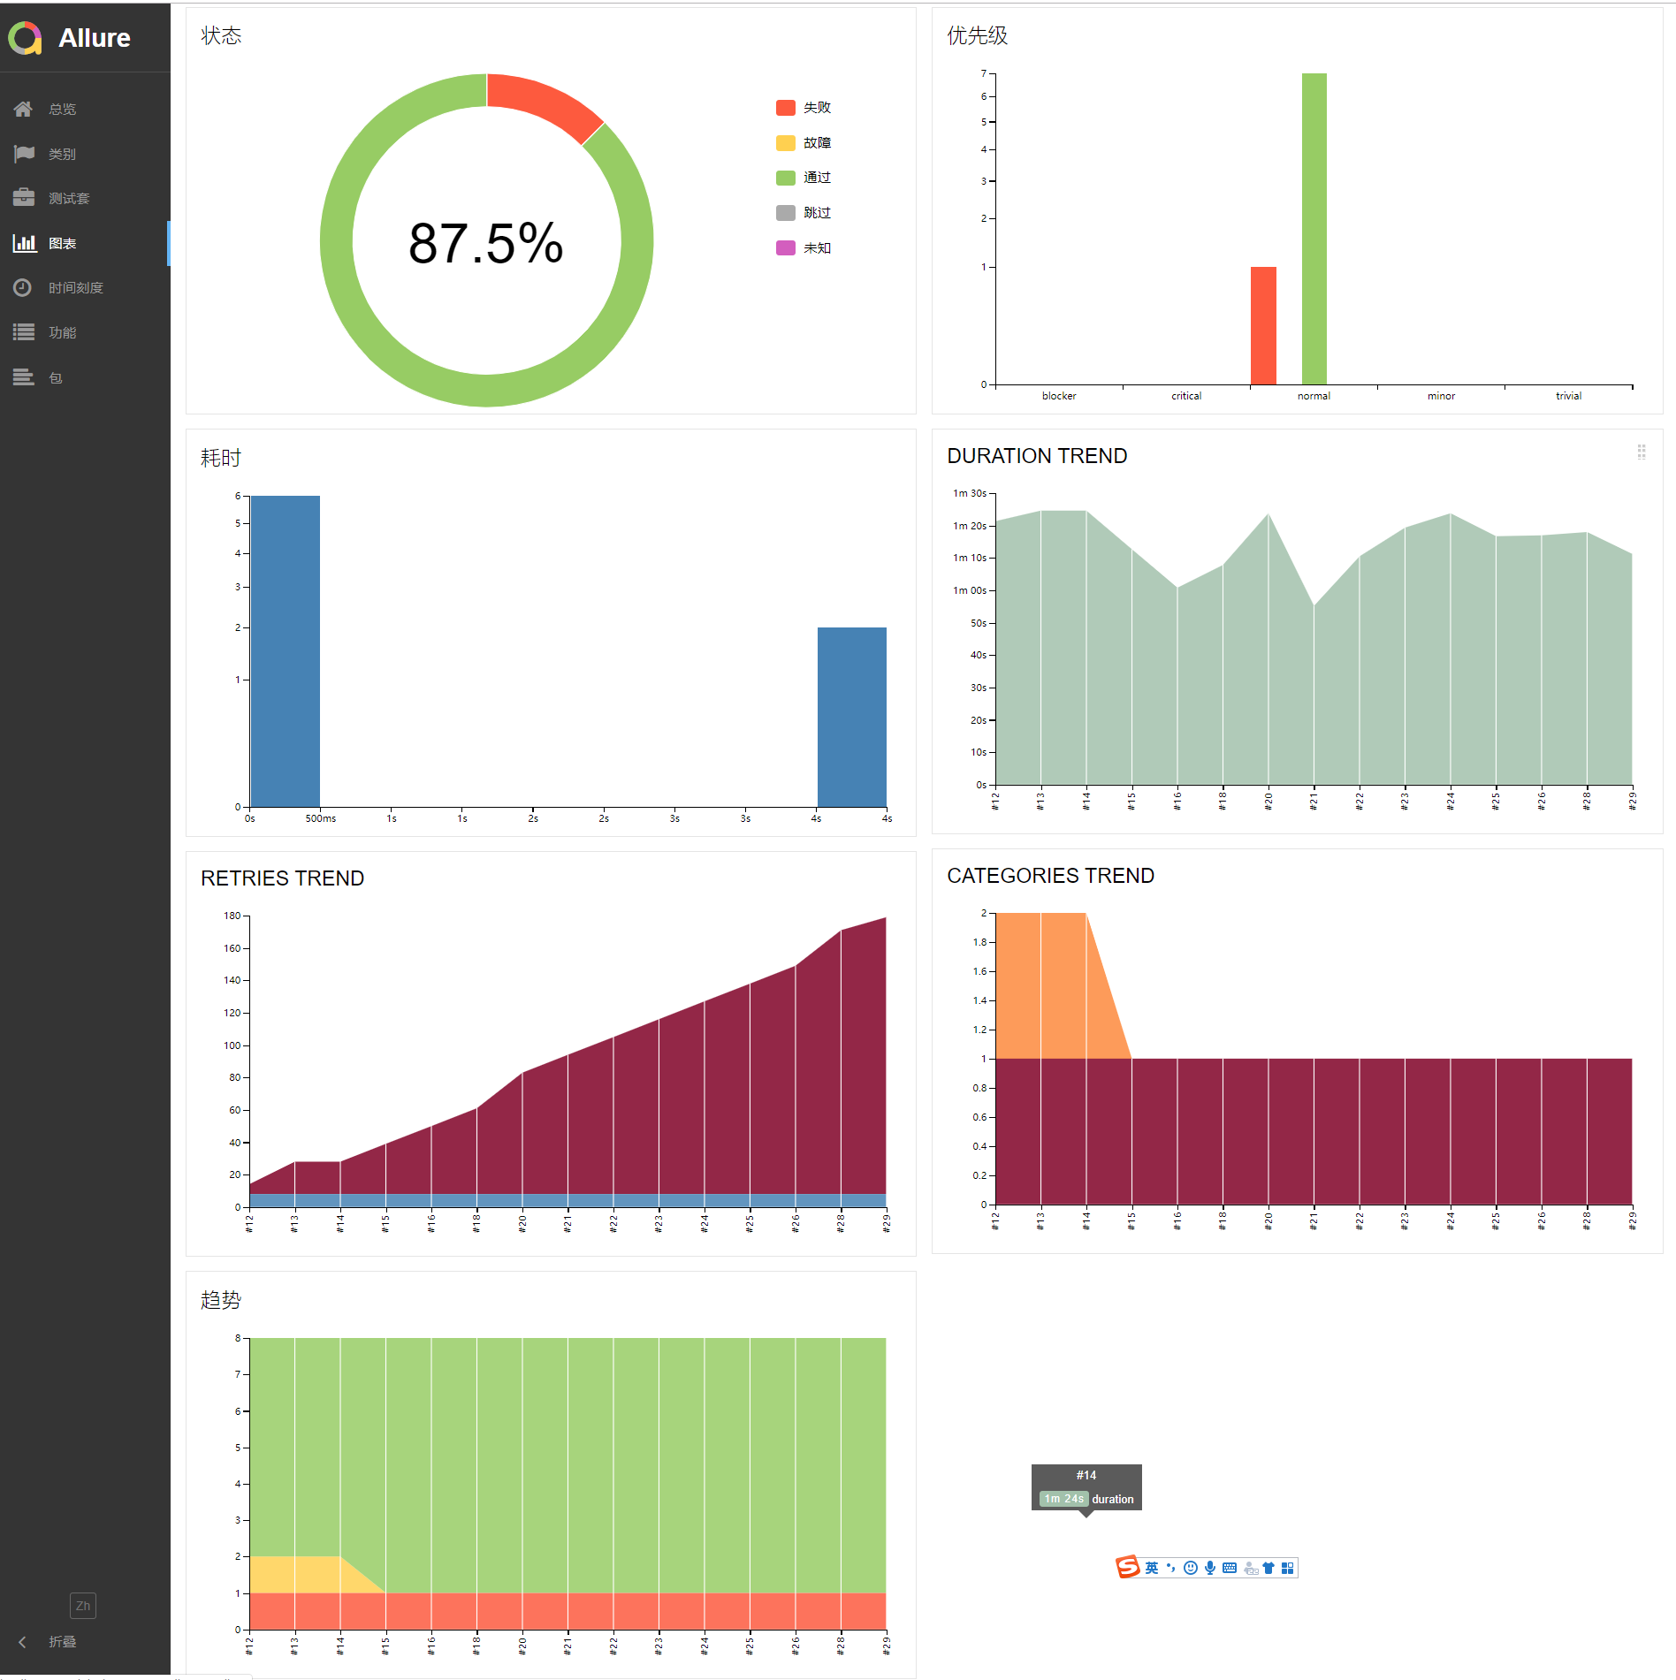Open the 总览 overview home icon
Screen dimensions: 1676x1680
[23, 109]
